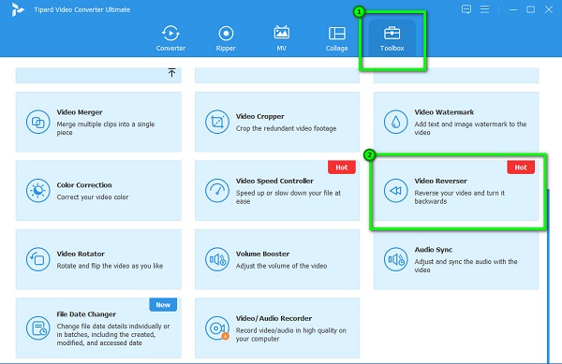Click the Video Cropper icon
This screenshot has height=364, width=562.
pos(217,122)
